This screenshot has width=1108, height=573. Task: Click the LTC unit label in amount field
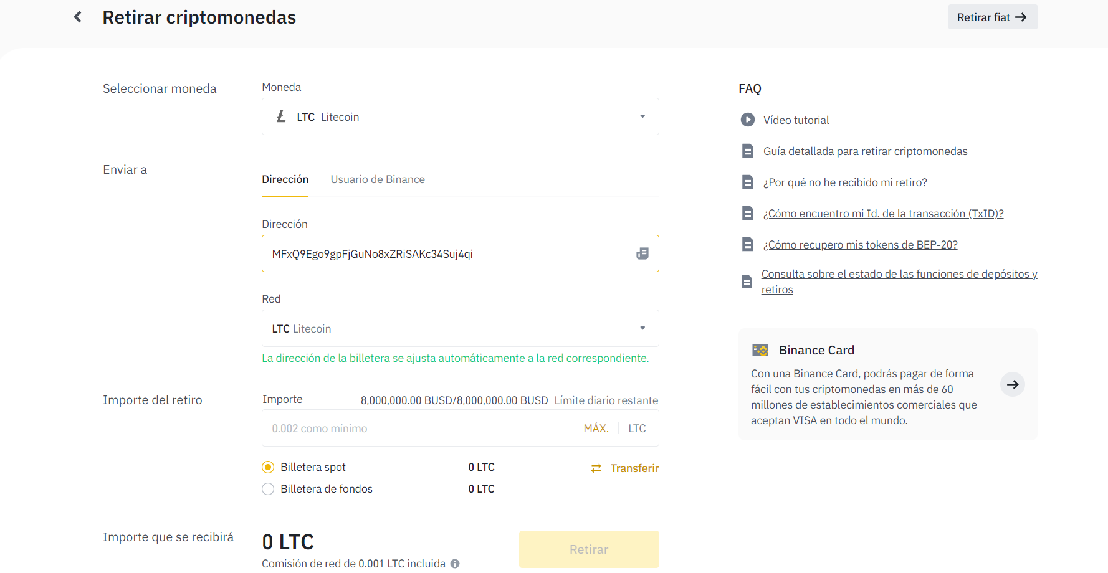point(637,429)
